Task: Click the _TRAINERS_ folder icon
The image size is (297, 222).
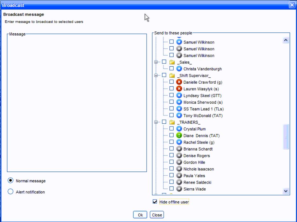Action: click(172, 122)
